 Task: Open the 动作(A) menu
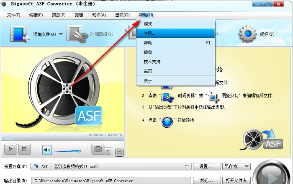(x=99, y=15)
